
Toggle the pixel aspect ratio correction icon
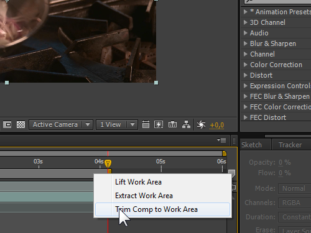point(146,124)
